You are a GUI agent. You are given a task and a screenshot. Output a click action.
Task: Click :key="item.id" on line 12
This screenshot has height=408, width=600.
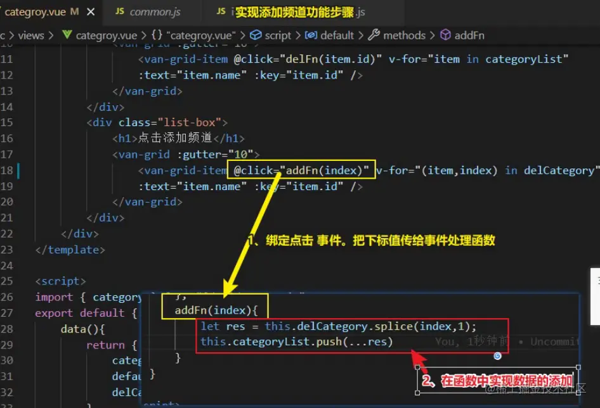(299, 75)
